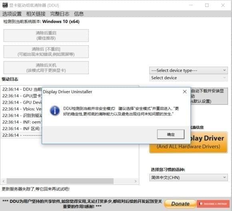
Task: Select the log row starting '识别到驱动'
Action: [22, 115]
